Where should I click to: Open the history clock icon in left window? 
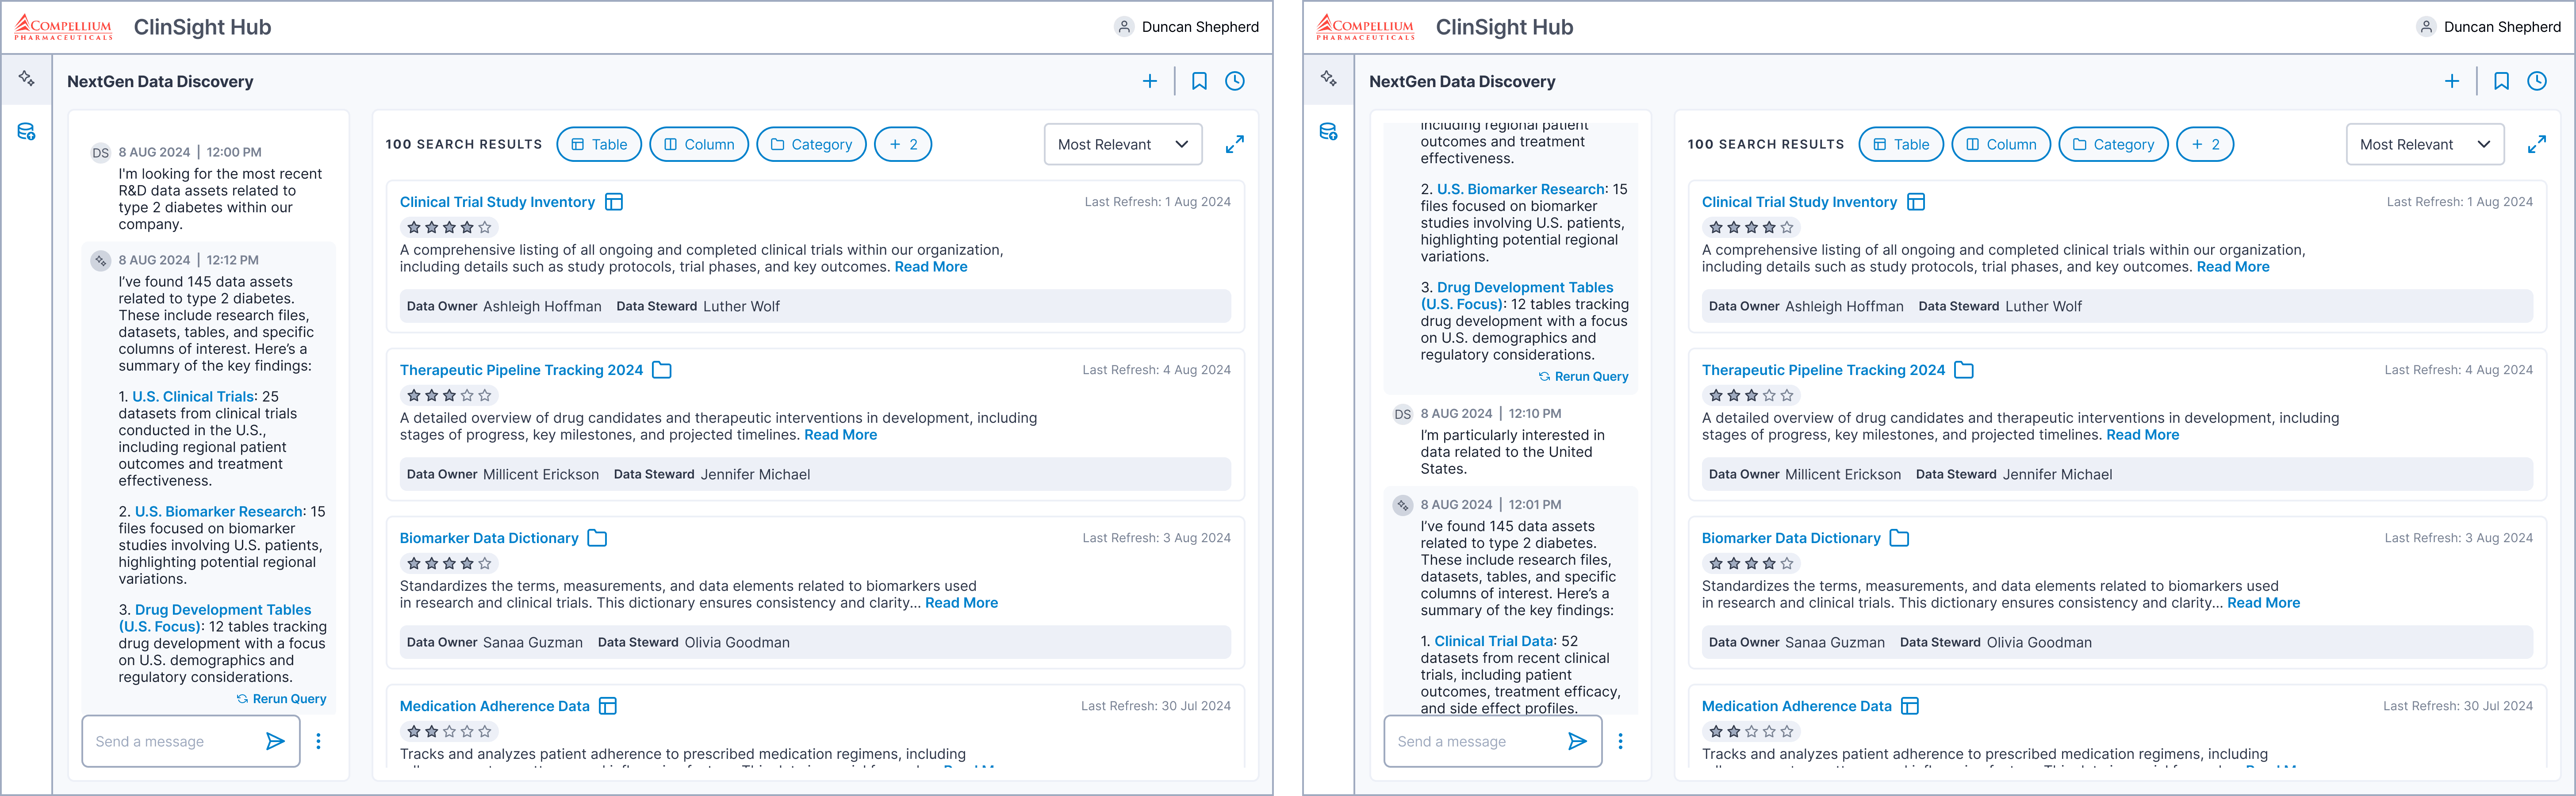[x=1235, y=81]
